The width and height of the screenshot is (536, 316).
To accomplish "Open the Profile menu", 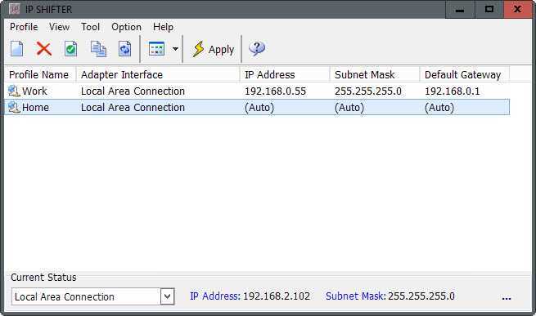I will point(24,27).
